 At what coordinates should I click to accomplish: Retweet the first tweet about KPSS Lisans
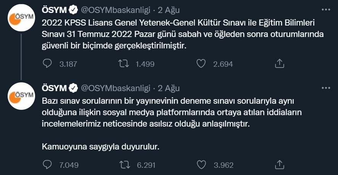tap(124, 64)
